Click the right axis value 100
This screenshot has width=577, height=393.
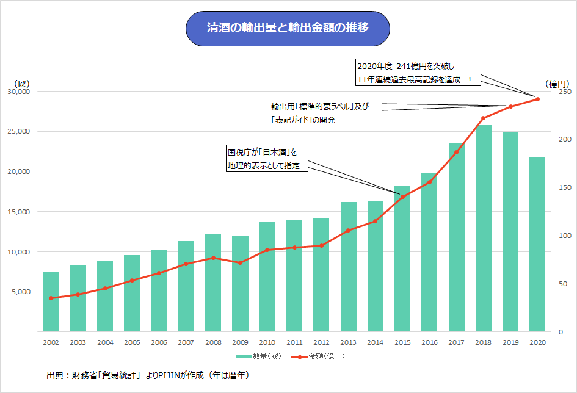(x=565, y=236)
